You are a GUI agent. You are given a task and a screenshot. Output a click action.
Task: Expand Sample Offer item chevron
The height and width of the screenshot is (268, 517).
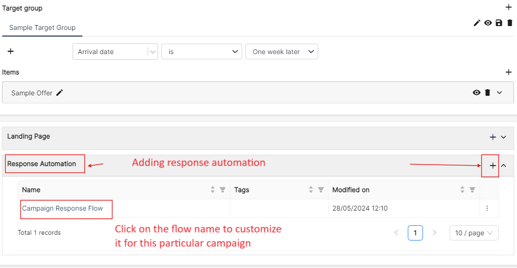[x=499, y=92]
